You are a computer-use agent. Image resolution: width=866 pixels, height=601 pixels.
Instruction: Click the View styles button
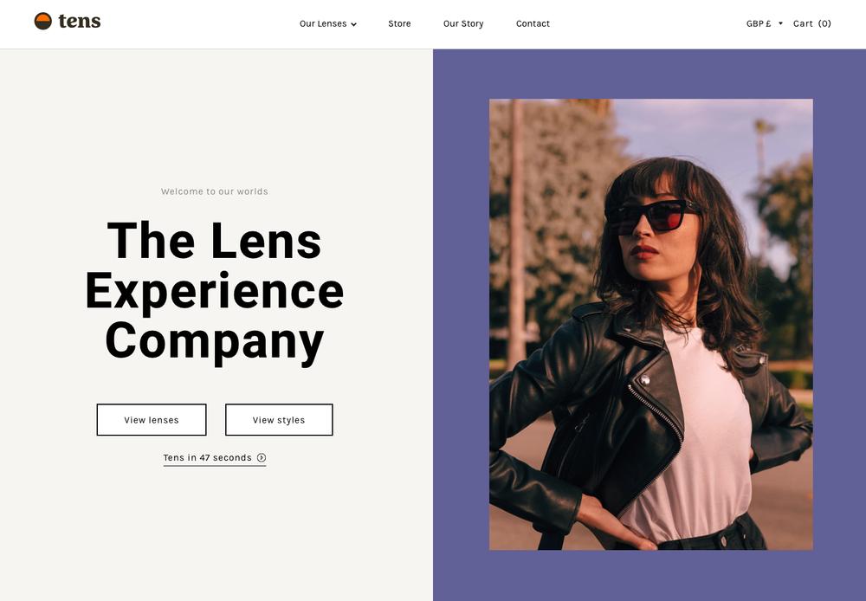(279, 420)
